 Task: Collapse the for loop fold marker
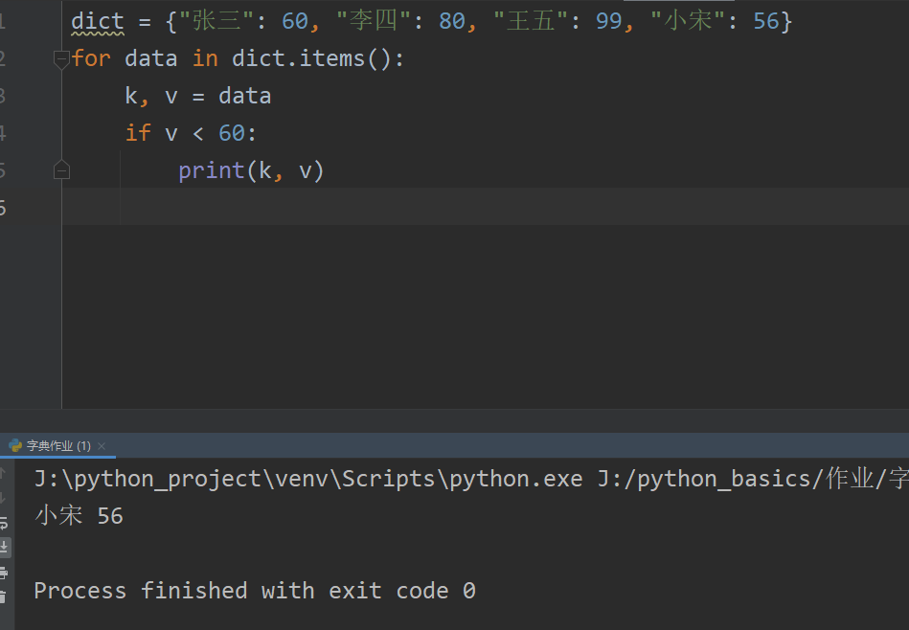coord(61,59)
